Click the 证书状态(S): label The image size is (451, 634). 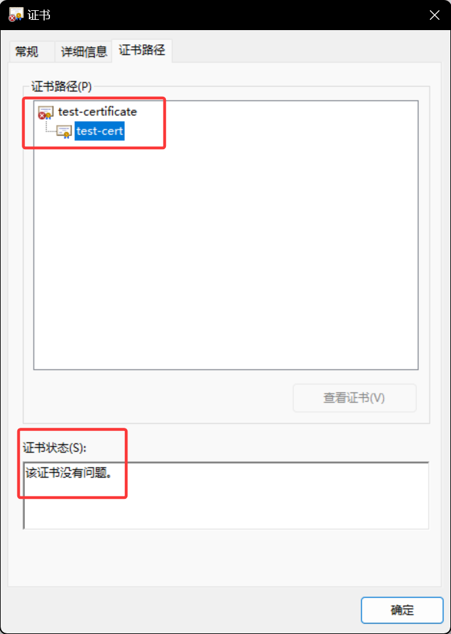[x=55, y=448]
